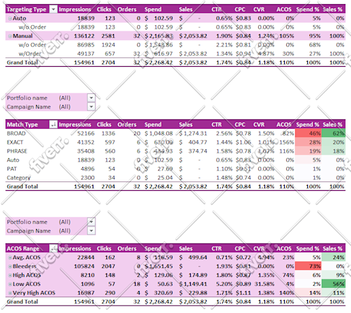Click Very High ACOS value 140%
351x313 pixels.
tap(287, 293)
